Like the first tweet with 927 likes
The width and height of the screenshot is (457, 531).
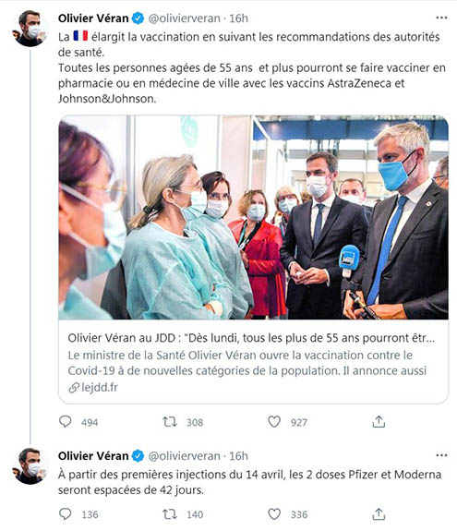tap(274, 422)
